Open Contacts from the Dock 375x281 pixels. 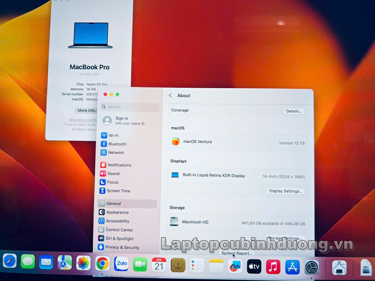pyautogui.click(x=178, y=265)
